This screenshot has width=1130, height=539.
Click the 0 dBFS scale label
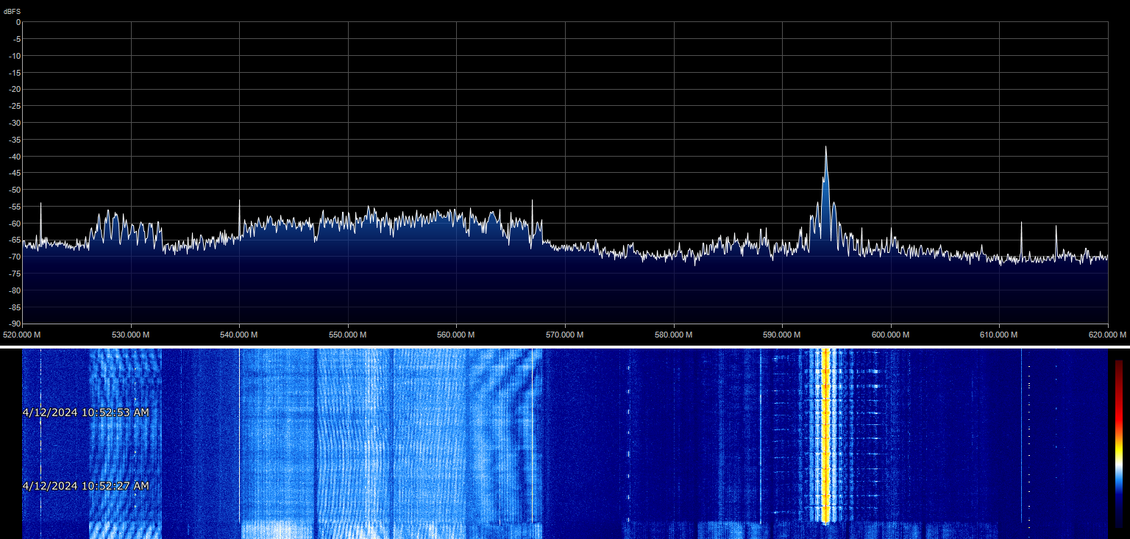point(18,22)
